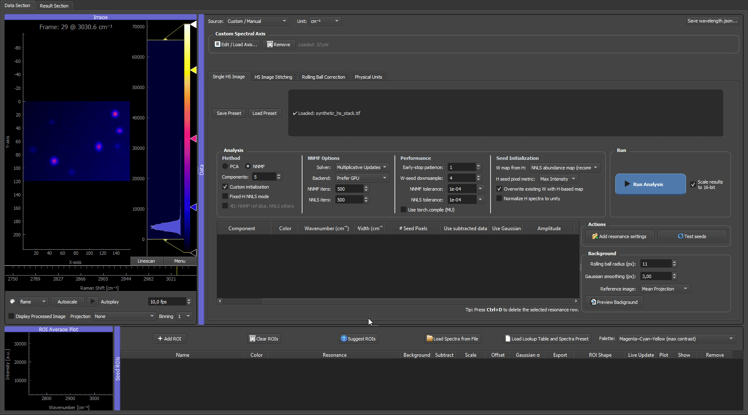
Task: Increase NNMF iters spinner
Action: [x=366, y=187]
